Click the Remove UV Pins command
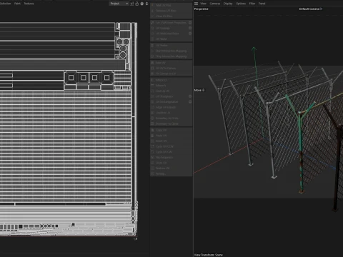The image size is (343, 257). click(x=171, y=11)
